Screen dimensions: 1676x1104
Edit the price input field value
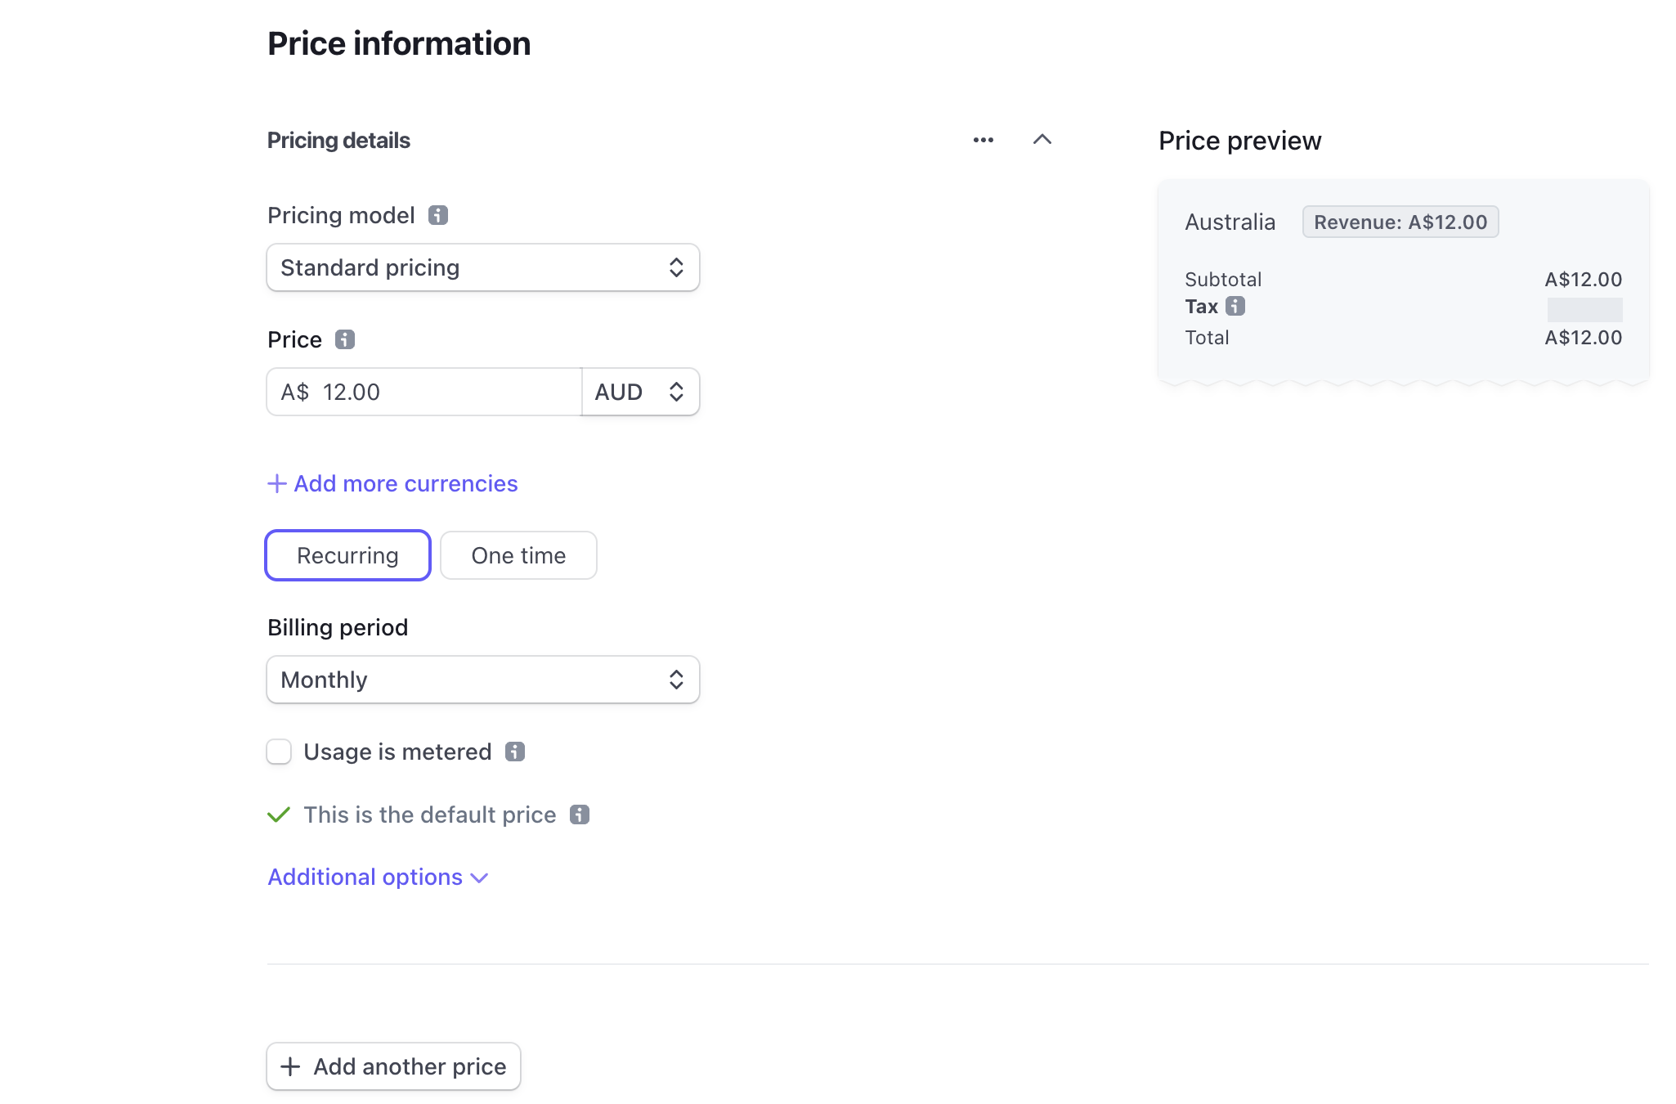[443, 391]
